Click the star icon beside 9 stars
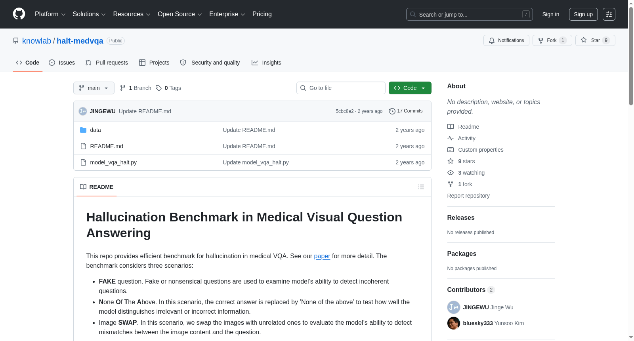Screen dimensions: 634x341 click(x=451, y=161)
